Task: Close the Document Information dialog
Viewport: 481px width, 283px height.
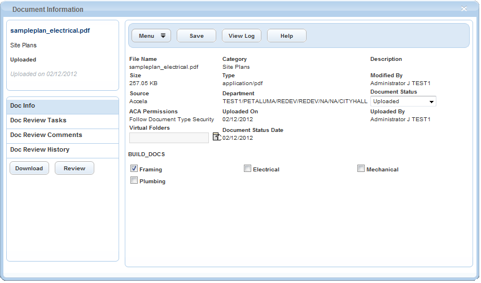Action: [463, 9]
